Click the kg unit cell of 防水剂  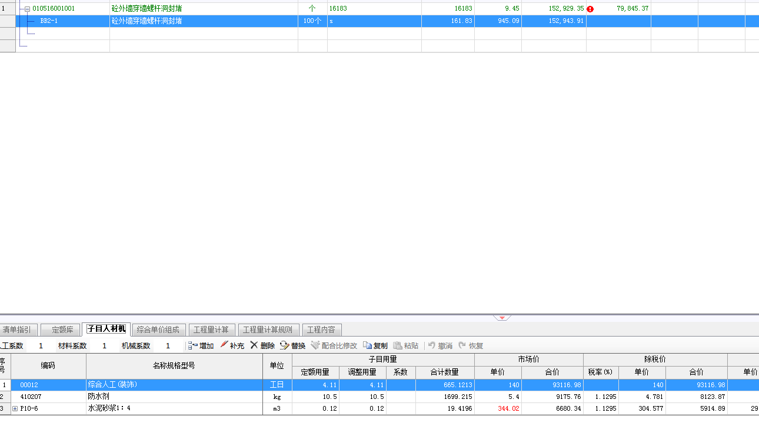(x=277, y=397)
